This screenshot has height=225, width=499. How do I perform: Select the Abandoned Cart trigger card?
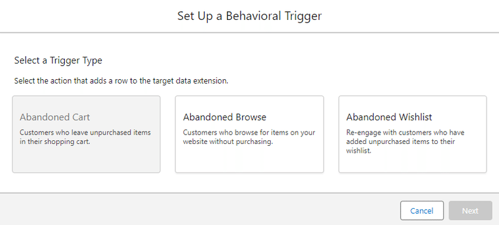click(x=86, y=134)
